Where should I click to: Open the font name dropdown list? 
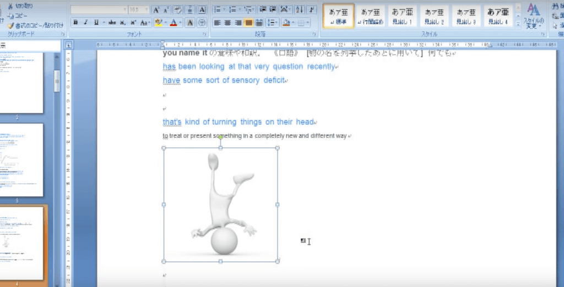(x=124, y=10)
